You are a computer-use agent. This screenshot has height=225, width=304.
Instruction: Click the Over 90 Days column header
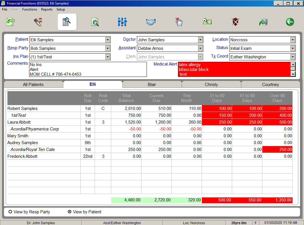(x=277, y=98)
